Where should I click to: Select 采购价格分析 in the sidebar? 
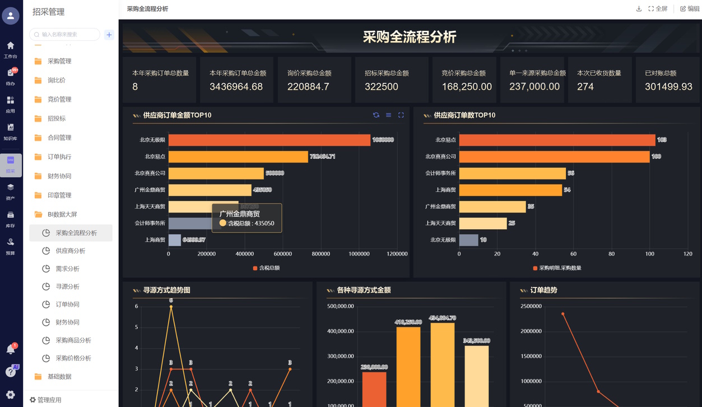[x=73, y=358]
